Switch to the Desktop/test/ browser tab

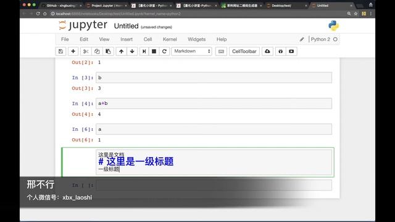click(x=286, y=6)
